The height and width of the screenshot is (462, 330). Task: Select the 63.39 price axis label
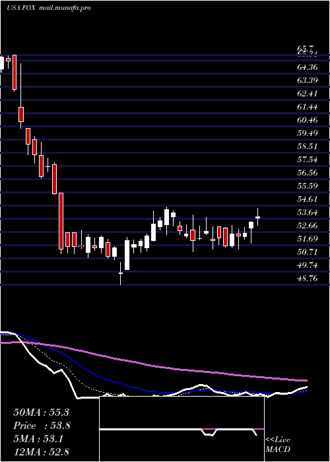coord(308,81)
